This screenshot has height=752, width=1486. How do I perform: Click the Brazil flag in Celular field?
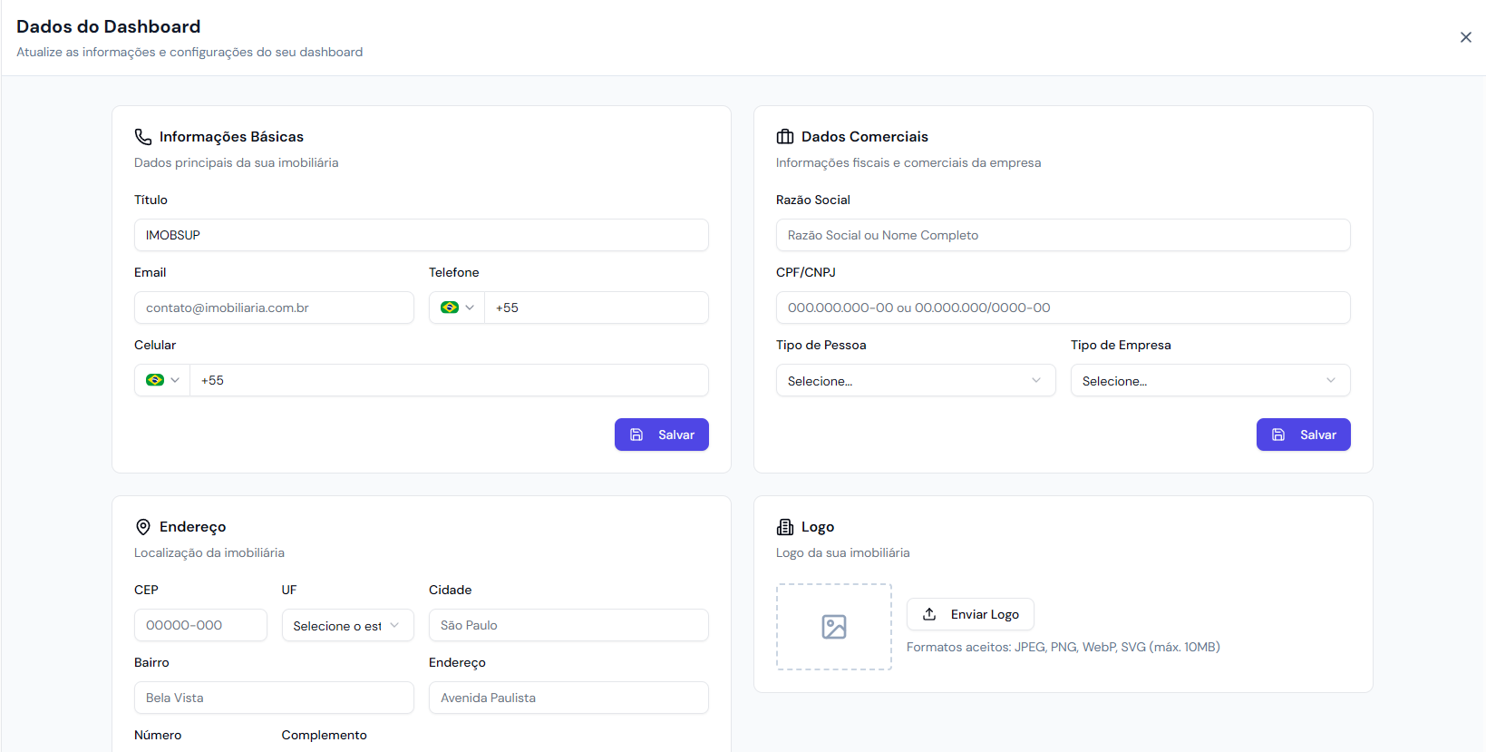coord(155,380)
